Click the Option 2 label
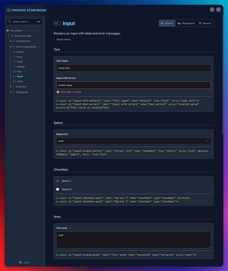This screenshot has height=271, width=228. coord(66,189)
